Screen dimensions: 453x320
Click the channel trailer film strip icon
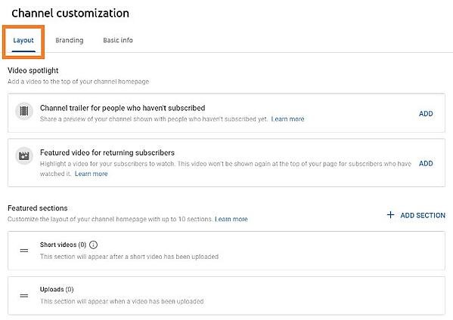pos(24,111)
